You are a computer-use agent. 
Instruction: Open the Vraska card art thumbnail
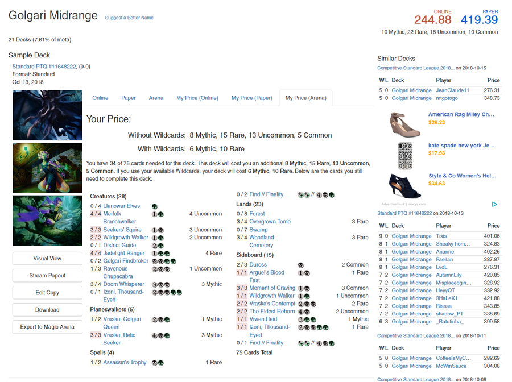[47, 168]
